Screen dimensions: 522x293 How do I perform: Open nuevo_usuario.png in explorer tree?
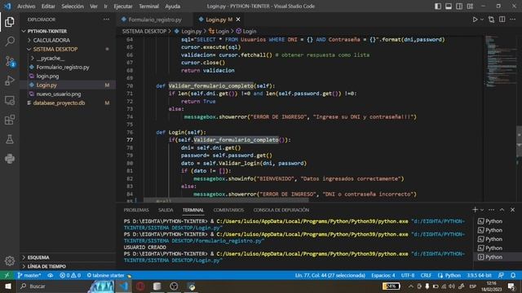tap(68, 94)
